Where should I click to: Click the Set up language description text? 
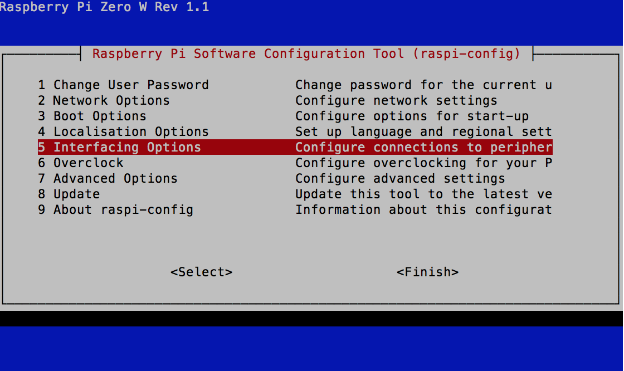pos(423,131)
